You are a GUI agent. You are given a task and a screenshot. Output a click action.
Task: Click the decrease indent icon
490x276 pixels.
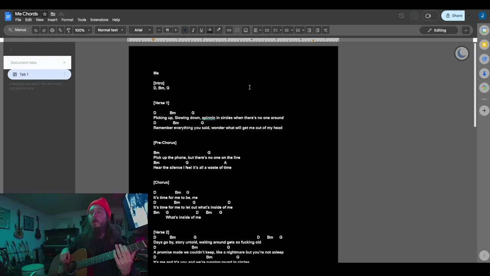tap(309, 30)
